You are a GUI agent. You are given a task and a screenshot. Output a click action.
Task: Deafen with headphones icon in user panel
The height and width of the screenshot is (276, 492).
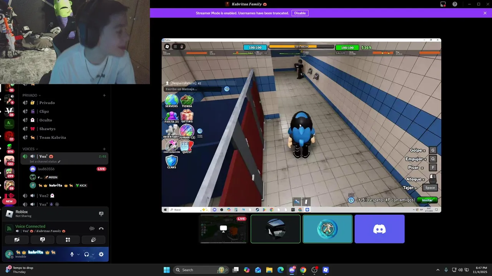coord(86,254)
